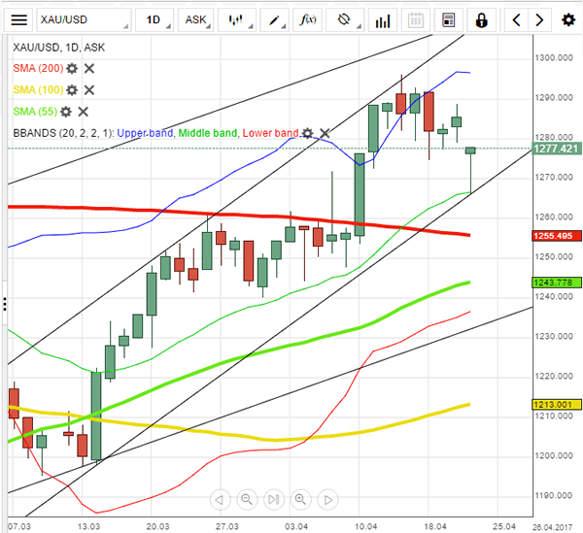Click the SMA (100) legend label
The image size is (583, 533).
coord(38,90)
